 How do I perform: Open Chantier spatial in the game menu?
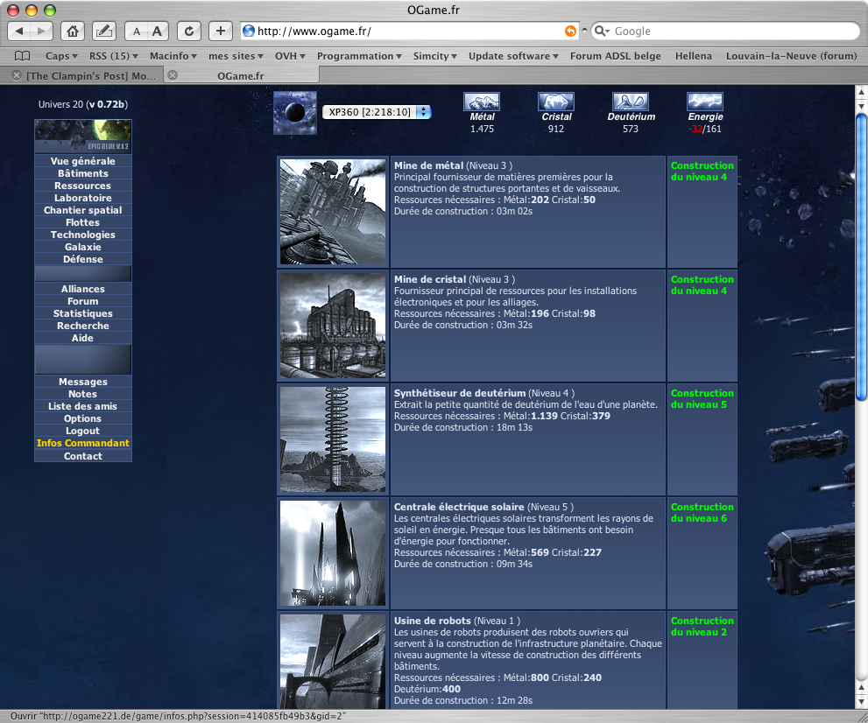coord(83,210)
